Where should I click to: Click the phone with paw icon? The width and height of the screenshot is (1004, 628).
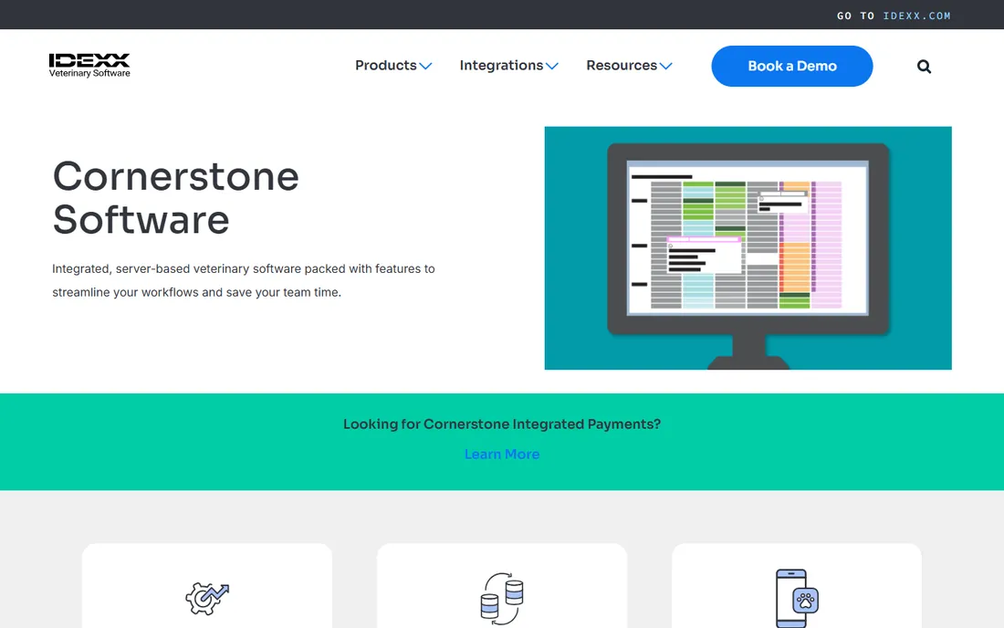click(797, 599)
